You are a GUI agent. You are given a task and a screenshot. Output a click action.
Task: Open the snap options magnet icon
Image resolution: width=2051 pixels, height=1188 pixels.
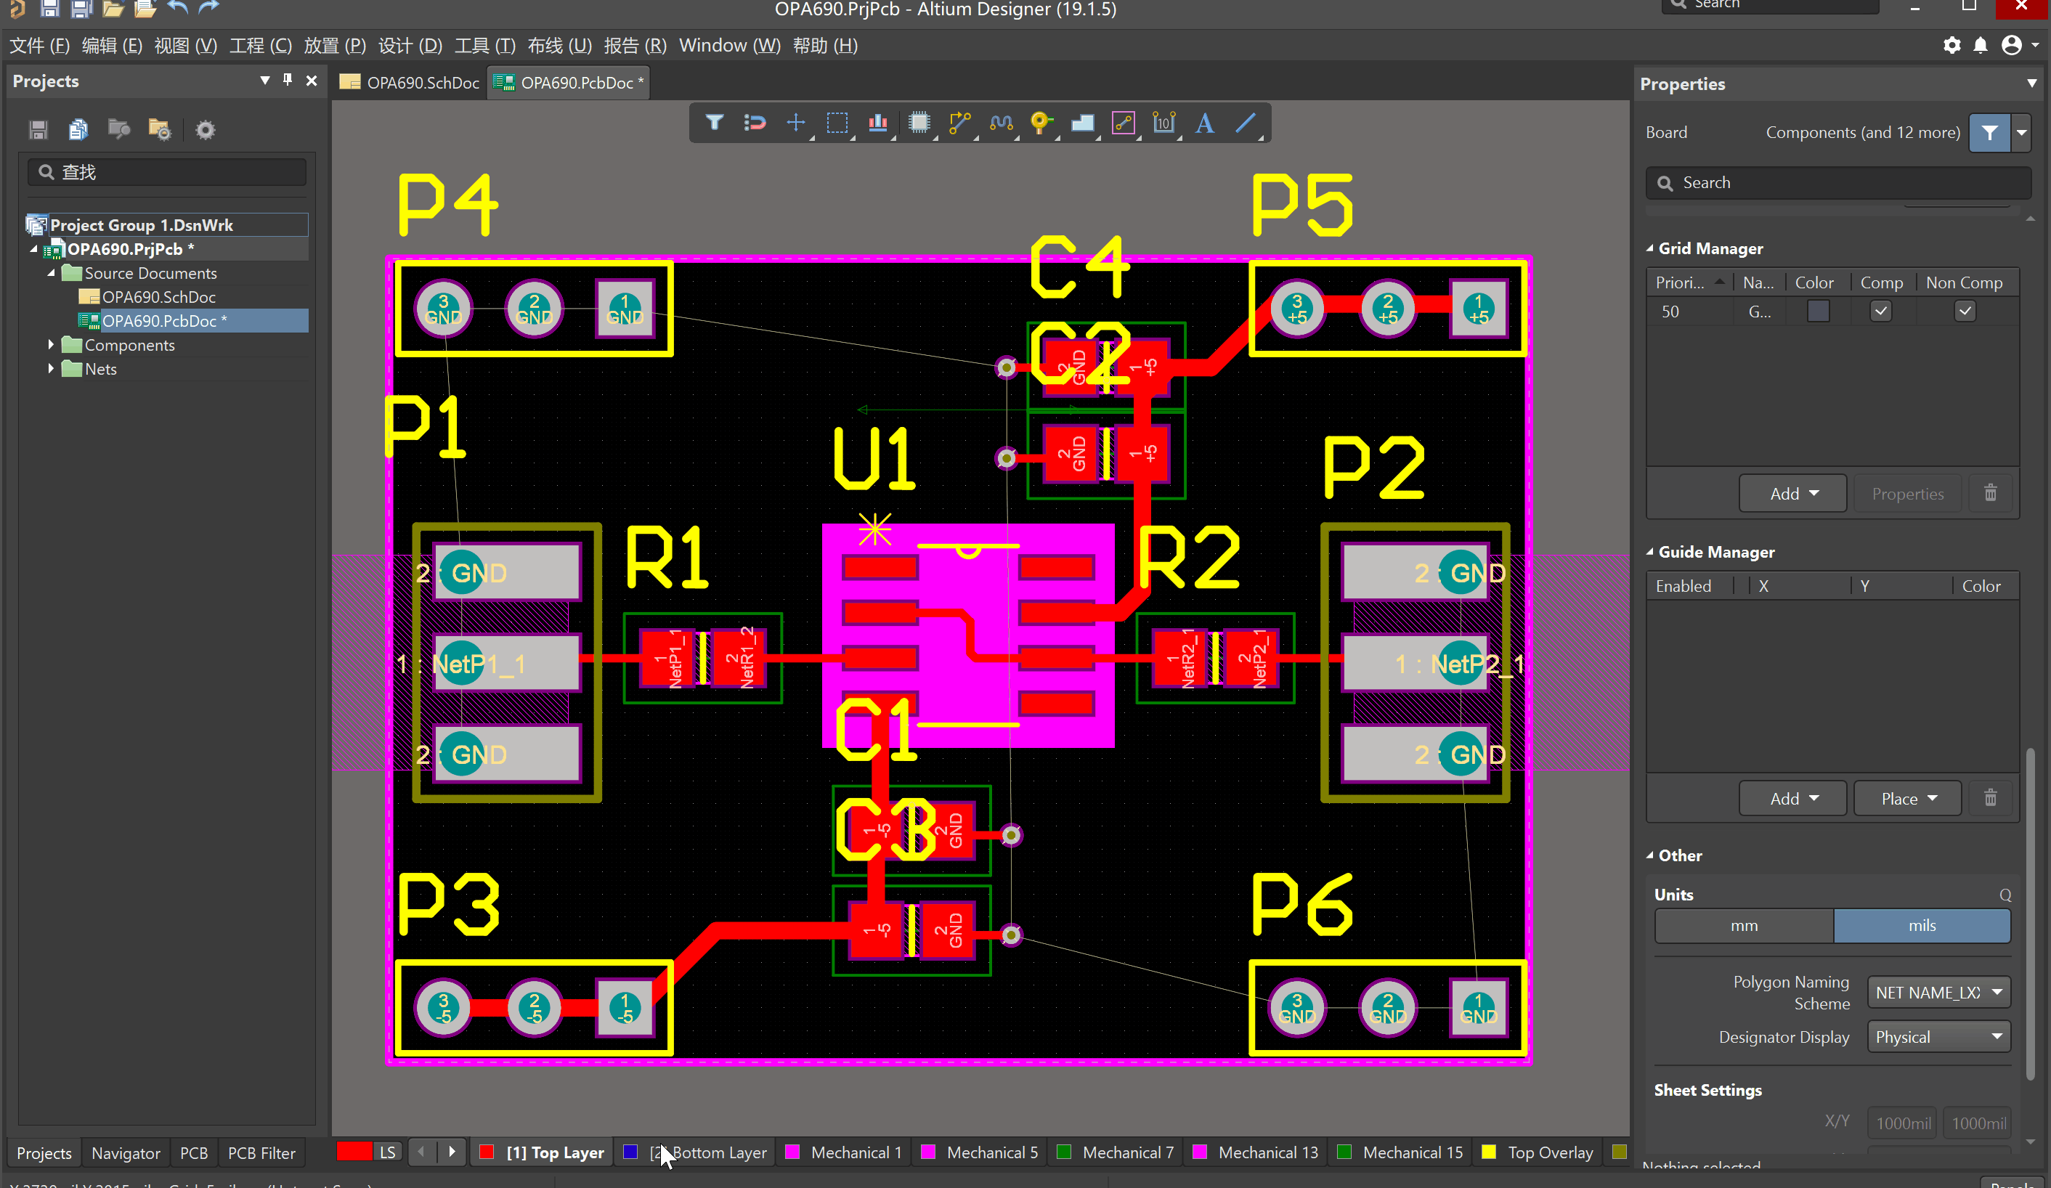755,123
